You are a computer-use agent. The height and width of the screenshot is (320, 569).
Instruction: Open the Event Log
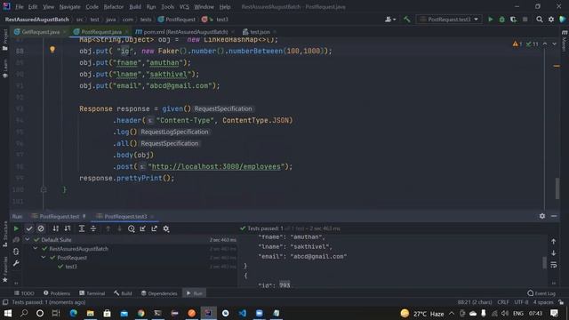click(x=541, y=293)
